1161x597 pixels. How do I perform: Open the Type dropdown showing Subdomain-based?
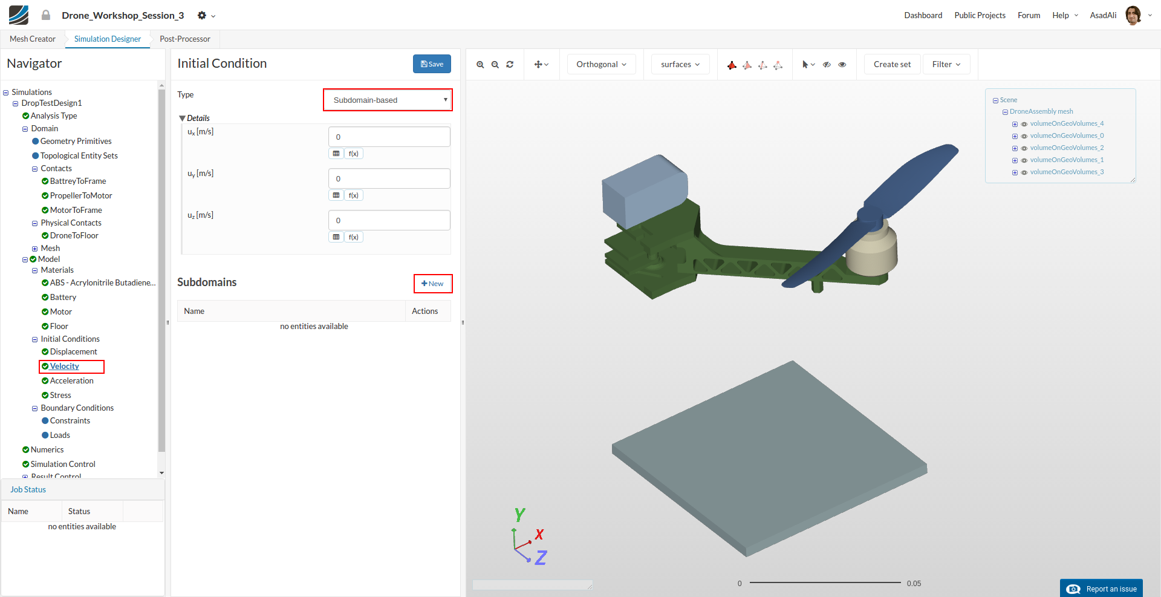click(388, 100)
